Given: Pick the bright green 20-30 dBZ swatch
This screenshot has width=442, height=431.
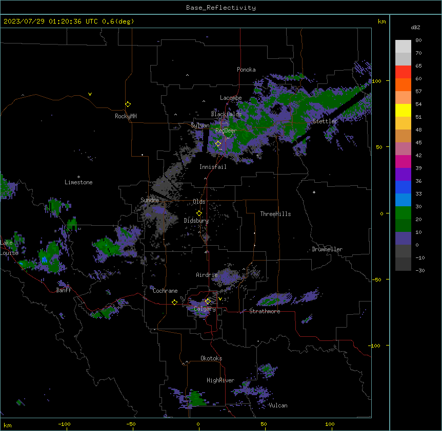Looking at the screenshot, I should click(403, 213).
